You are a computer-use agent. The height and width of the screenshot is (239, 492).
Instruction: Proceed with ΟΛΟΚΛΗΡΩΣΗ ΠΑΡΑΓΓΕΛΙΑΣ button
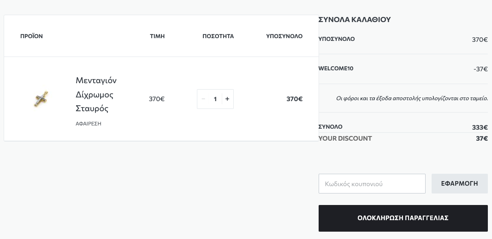[403, 218]
